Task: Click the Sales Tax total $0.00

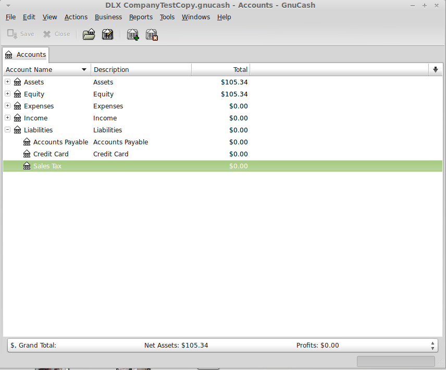Action: tap(238, 166)
